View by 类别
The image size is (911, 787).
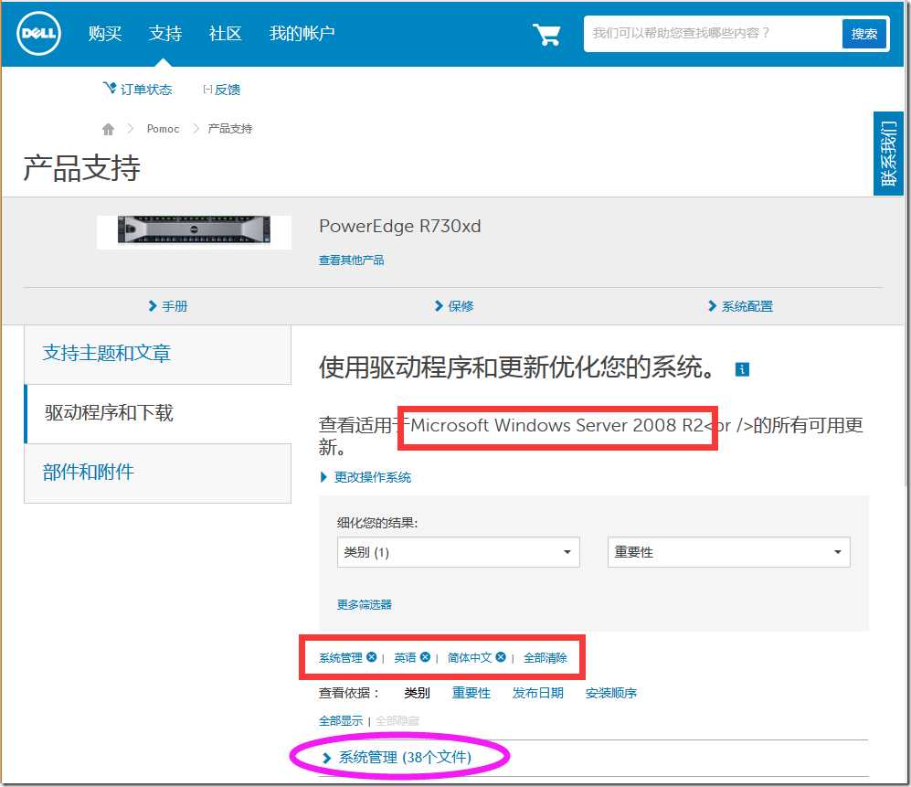(417, 693)
